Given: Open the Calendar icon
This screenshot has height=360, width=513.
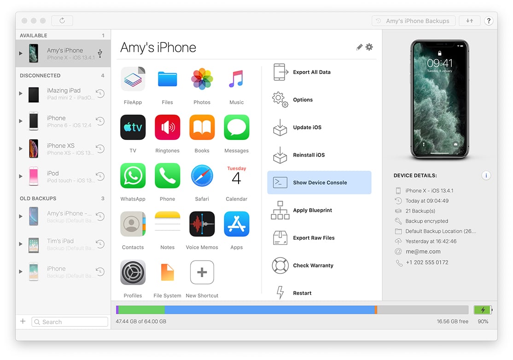Looking at the screenshot, I should point(237,176).
